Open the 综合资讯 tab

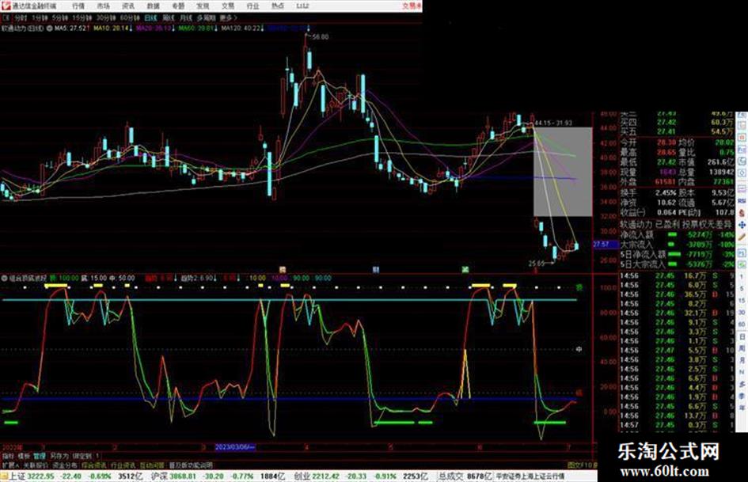[x=93, y=465]
